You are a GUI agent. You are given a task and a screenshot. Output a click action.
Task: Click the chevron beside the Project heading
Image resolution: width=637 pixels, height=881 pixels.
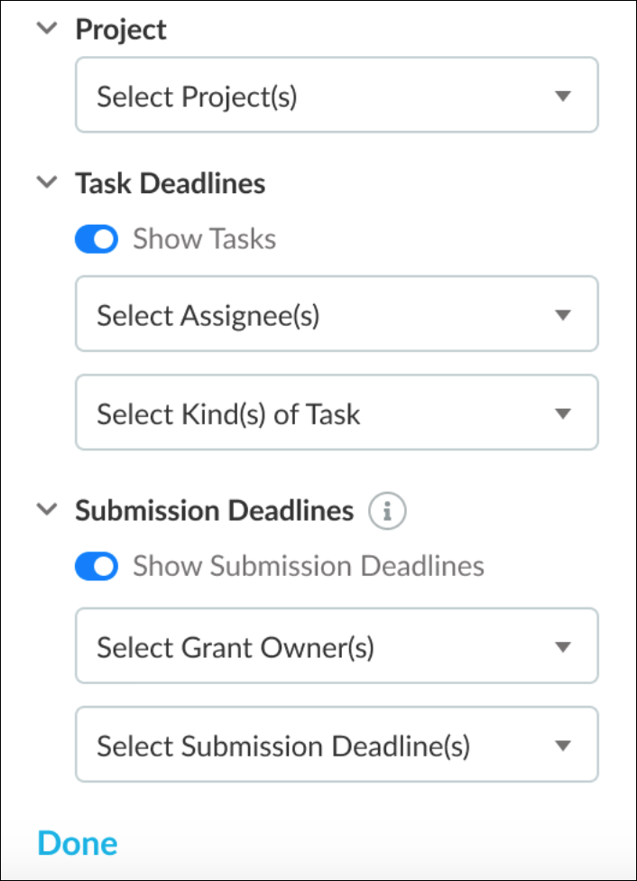coord(47,28)
